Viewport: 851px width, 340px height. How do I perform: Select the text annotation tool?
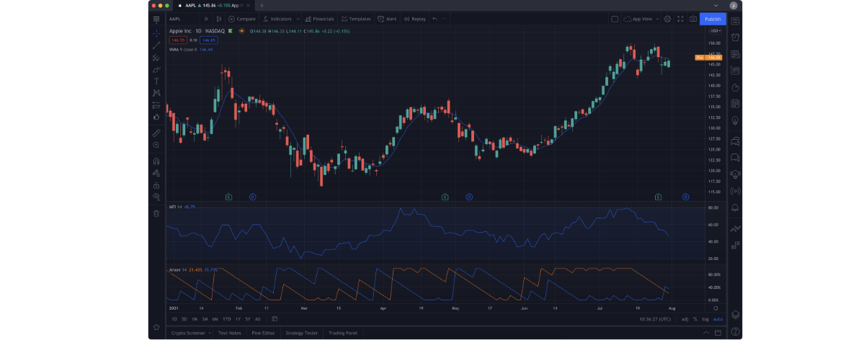tap(156, 81)
